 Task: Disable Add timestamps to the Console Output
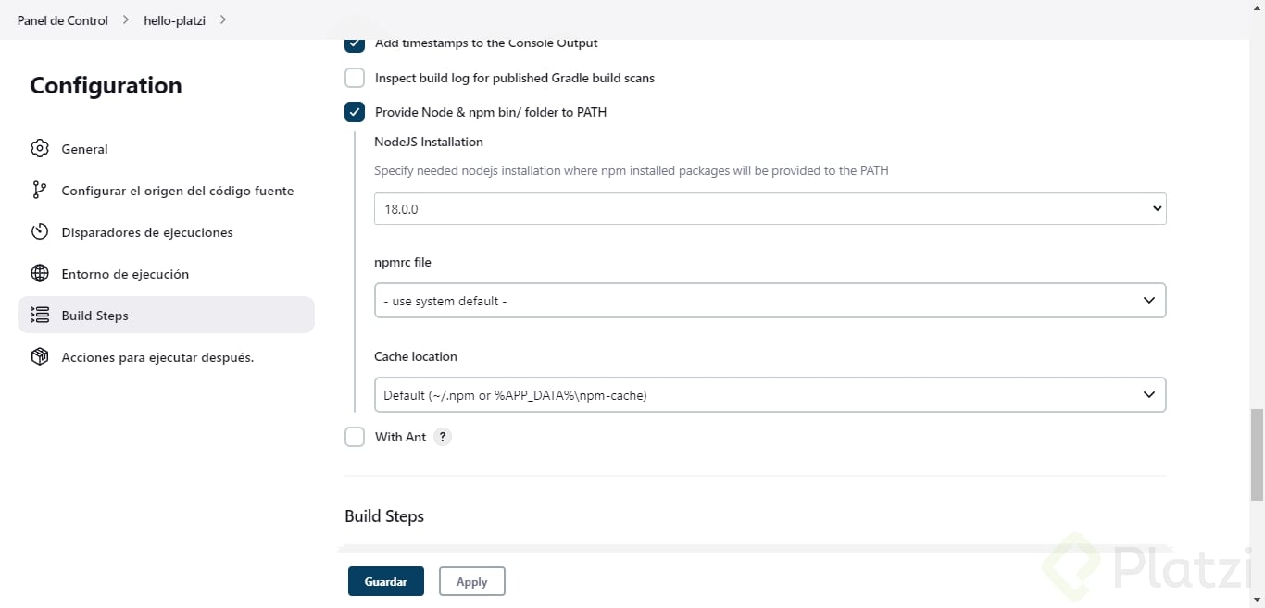coord(355,43)
